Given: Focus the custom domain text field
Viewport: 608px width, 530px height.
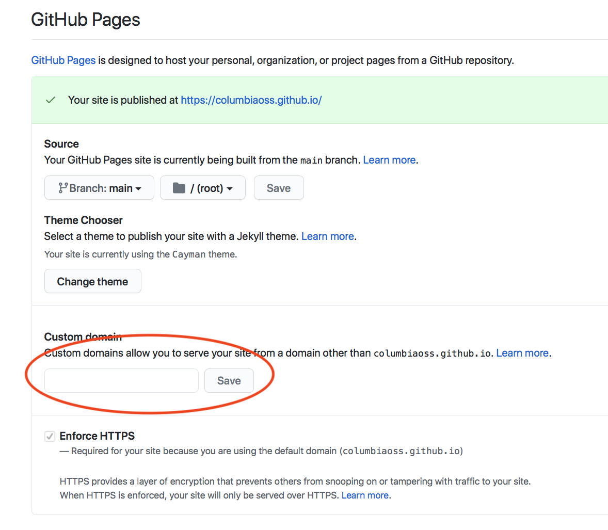Looking at the screenshot, I should pos(121,381).
